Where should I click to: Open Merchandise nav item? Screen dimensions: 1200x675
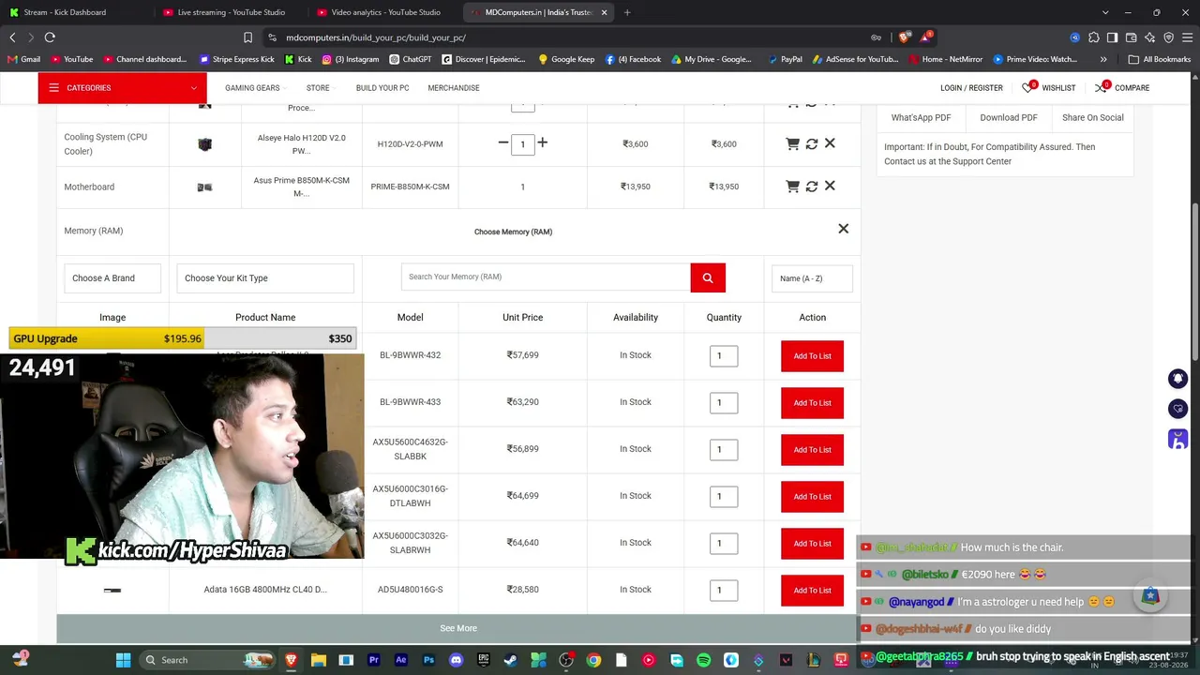pyautogui.click(x=454, y=88)
